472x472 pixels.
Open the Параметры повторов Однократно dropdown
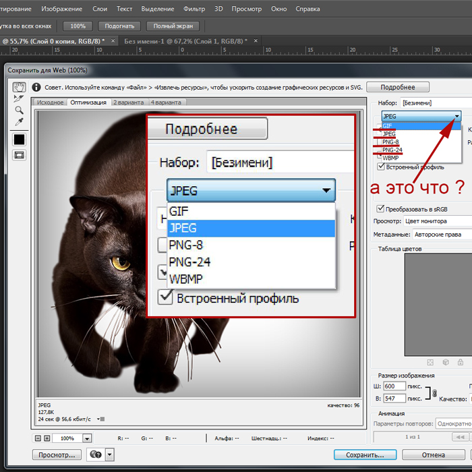454,423
